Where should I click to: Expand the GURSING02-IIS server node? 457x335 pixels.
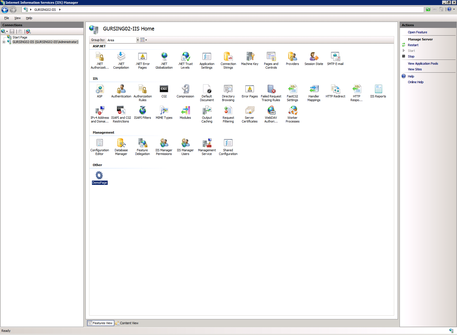tap(4, 42)
